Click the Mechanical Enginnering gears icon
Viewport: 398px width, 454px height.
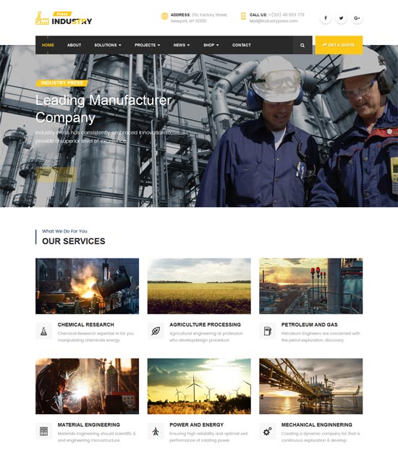tap(268, 431)
